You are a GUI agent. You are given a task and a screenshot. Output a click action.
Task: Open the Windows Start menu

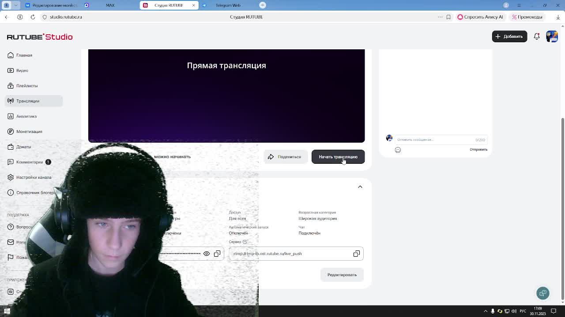(x=7, y=311)
